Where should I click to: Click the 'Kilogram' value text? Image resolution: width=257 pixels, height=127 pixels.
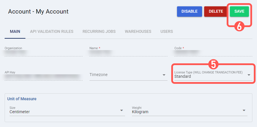click(140, 112)
